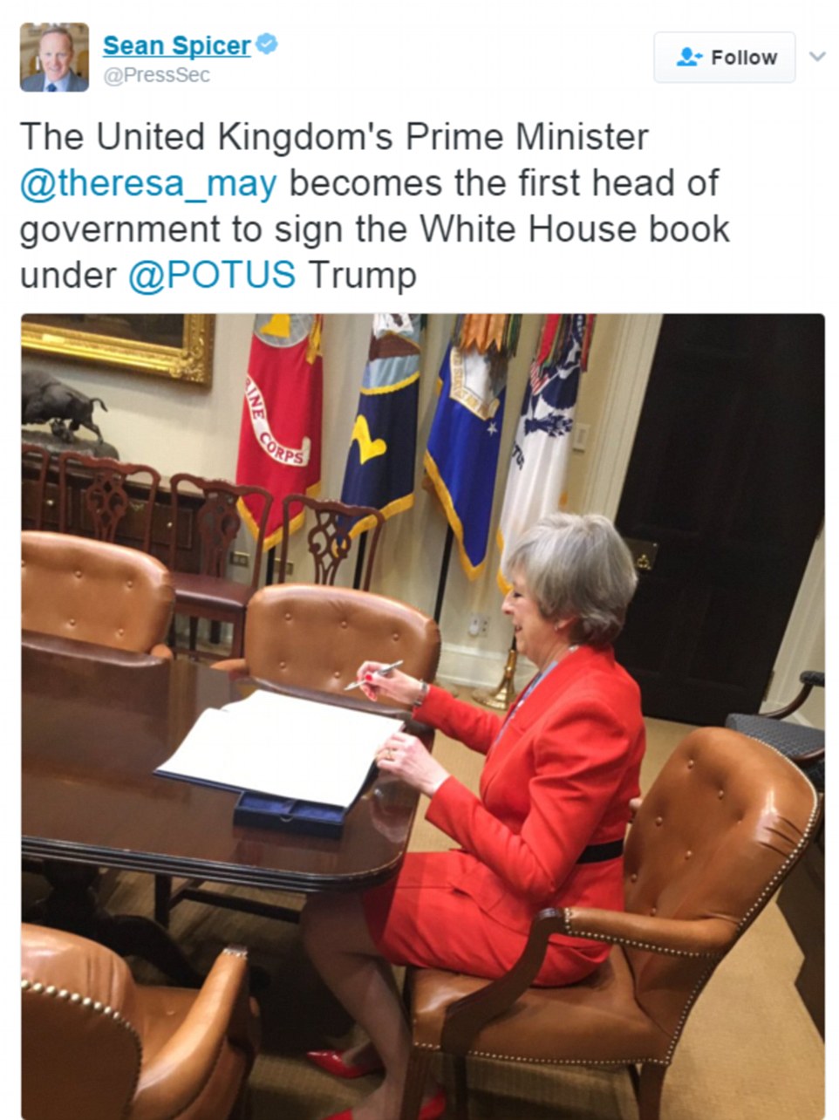The width and height of the screenshot is (839, 1120).
Task: Click the pen in the Prime Minister's hand
Action: 373,676
